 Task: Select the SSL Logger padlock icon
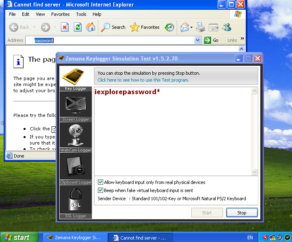[76, 200]
